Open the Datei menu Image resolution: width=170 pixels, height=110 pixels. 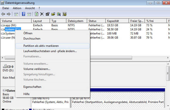[x=6, y=8]
